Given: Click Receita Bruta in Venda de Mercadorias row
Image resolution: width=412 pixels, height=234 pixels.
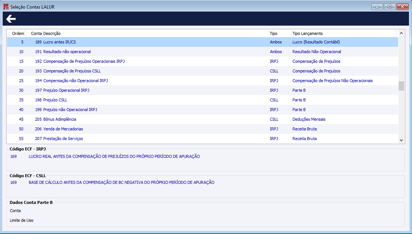Looking at the screenshot, I should click(304, 129).
